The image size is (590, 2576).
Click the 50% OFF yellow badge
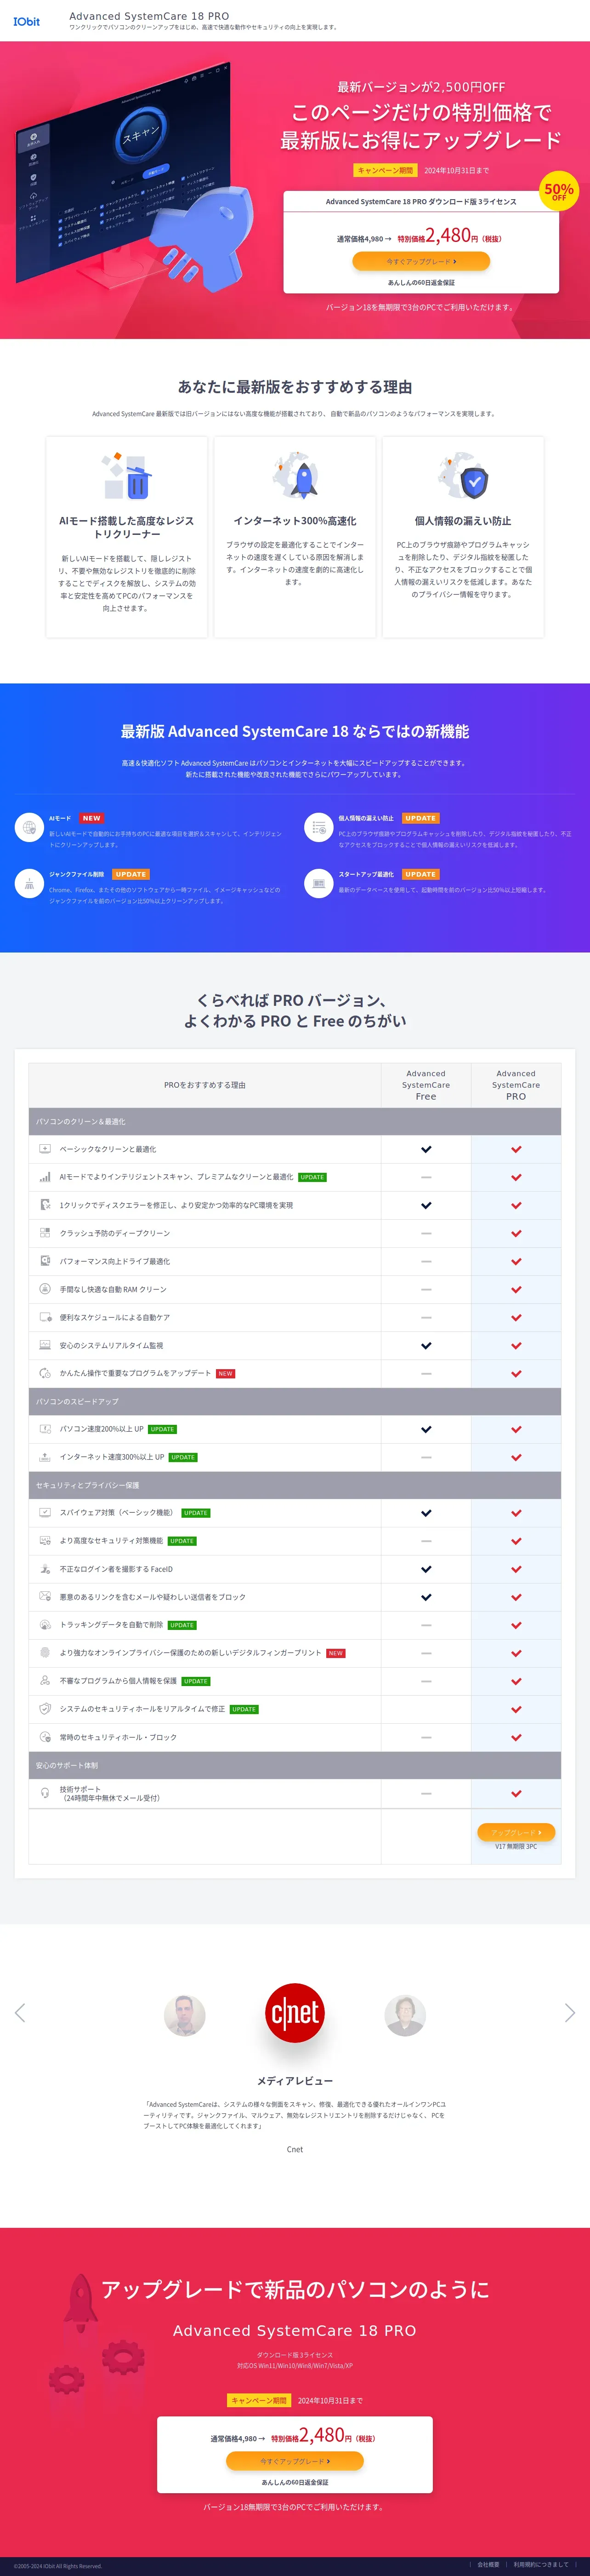pyautogui.click(x=559, y=190)
